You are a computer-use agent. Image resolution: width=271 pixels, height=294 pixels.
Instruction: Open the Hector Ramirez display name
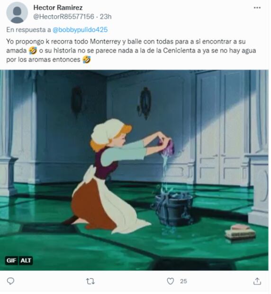[x=58, y=8]
